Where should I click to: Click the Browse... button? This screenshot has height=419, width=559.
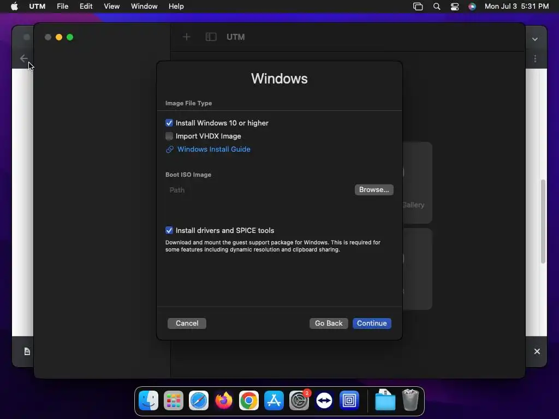374,189
